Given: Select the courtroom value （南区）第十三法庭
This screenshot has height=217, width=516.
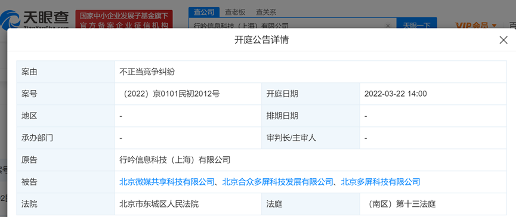Looking at the screenshot, I should point(400,204).
